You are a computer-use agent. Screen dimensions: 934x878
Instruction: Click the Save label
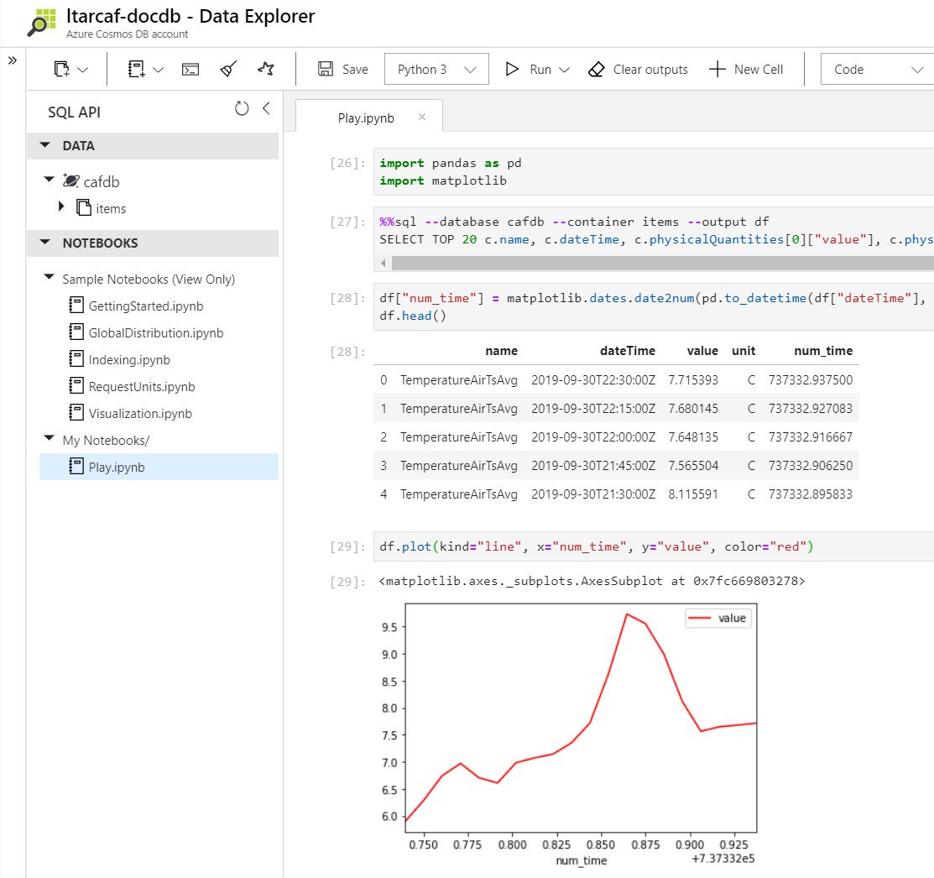pyautogui.click(x=355, y=70)
